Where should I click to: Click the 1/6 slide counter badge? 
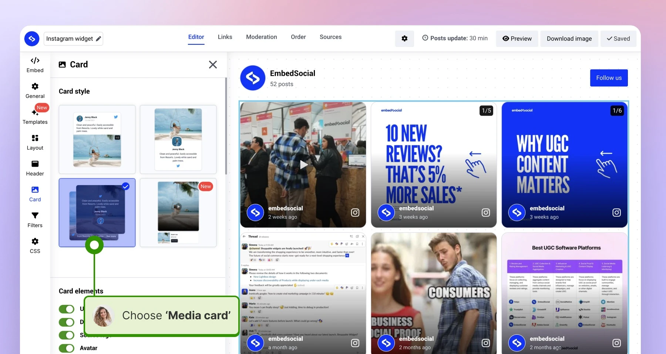pos(617,110)
